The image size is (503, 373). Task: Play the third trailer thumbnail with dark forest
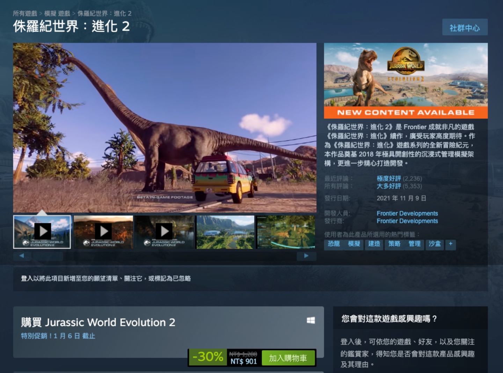click(164, 232)
